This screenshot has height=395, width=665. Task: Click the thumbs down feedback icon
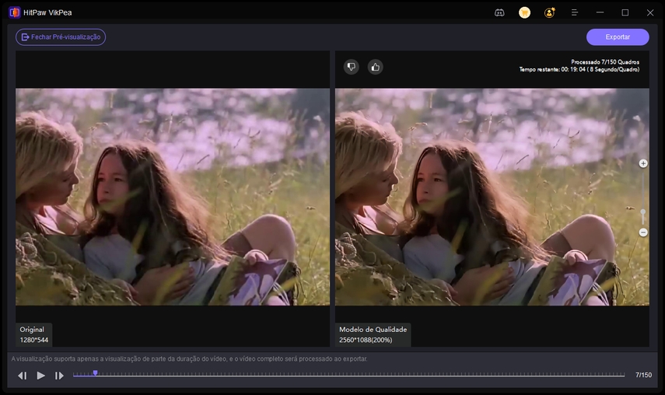[351, 67]
